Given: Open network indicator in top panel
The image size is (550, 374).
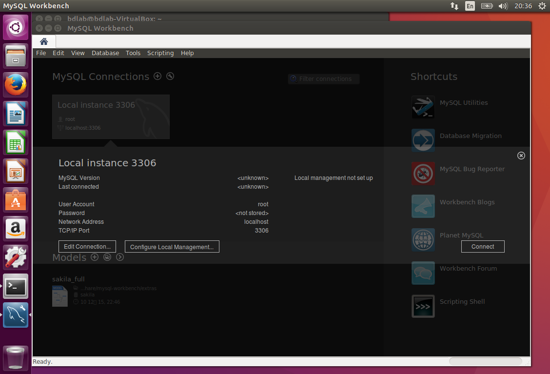Looking at the screenshot, I should (454, 6).
